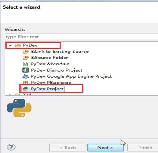Screen dimensions: 158x153
Task: Click the PyDev Project python icon
Action: pos(25,89)
